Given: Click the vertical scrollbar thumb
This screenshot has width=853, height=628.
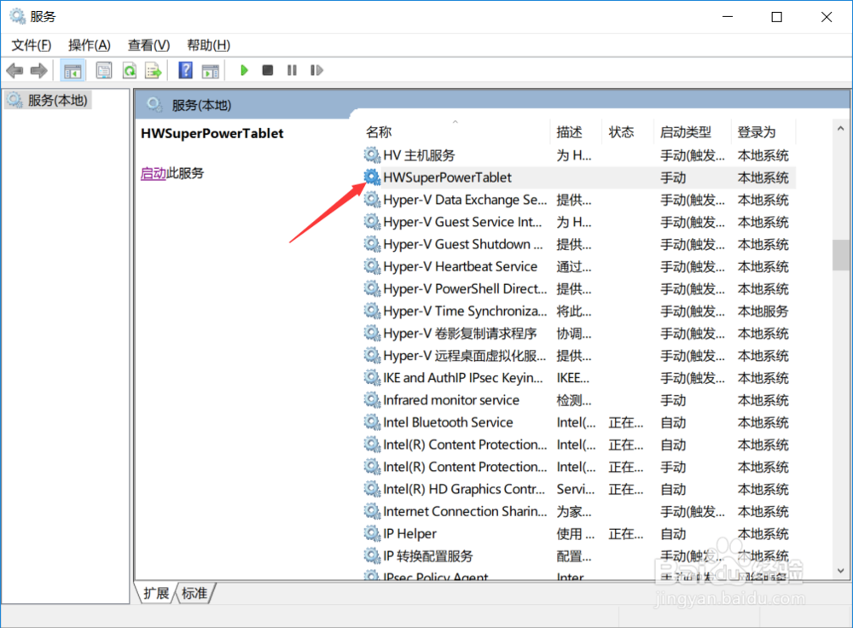Looking at the screenshot, I should (x=840, y=254).
